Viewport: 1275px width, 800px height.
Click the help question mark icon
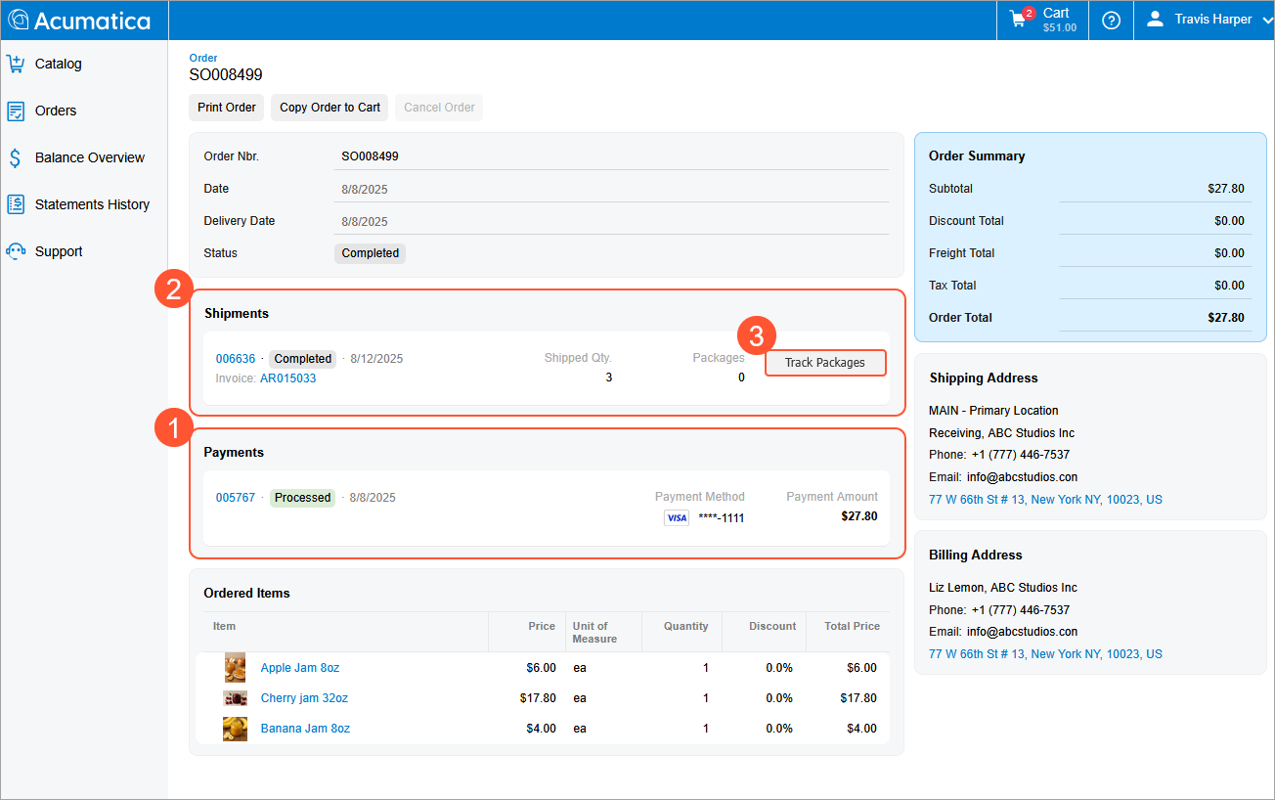pyautogui.click(x=1111, y=21)
